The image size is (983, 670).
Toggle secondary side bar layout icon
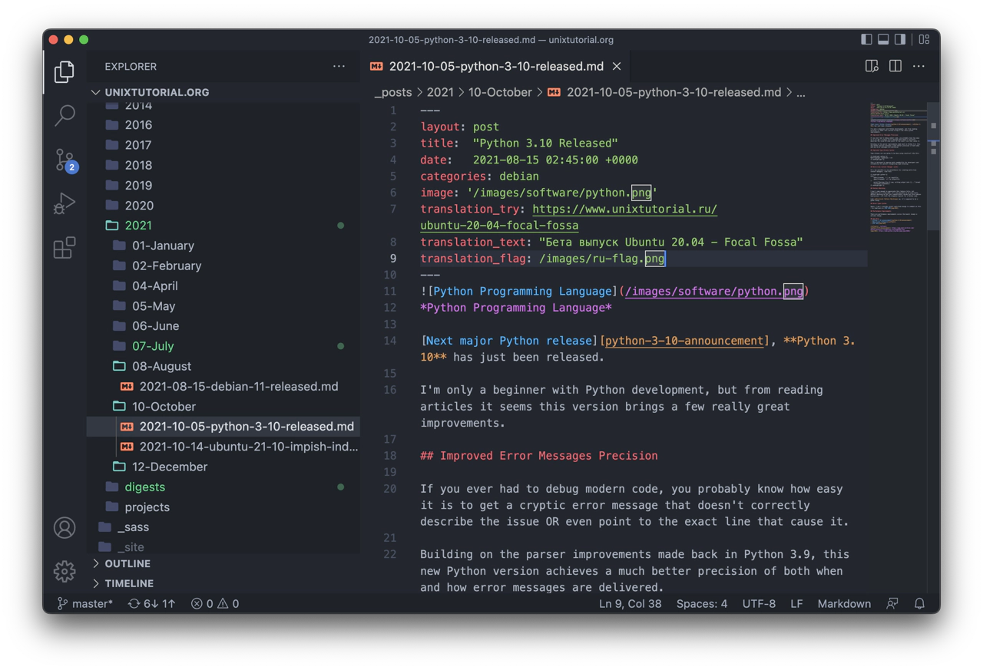point(900,39)
